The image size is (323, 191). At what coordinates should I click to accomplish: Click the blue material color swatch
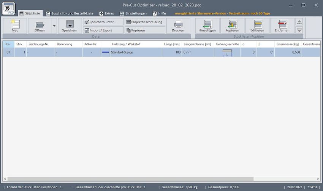click(x=106, y=52)
